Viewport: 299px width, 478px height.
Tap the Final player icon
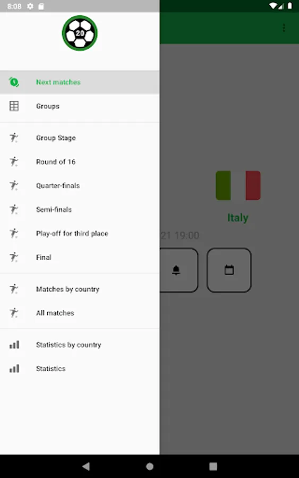[14, 257]
